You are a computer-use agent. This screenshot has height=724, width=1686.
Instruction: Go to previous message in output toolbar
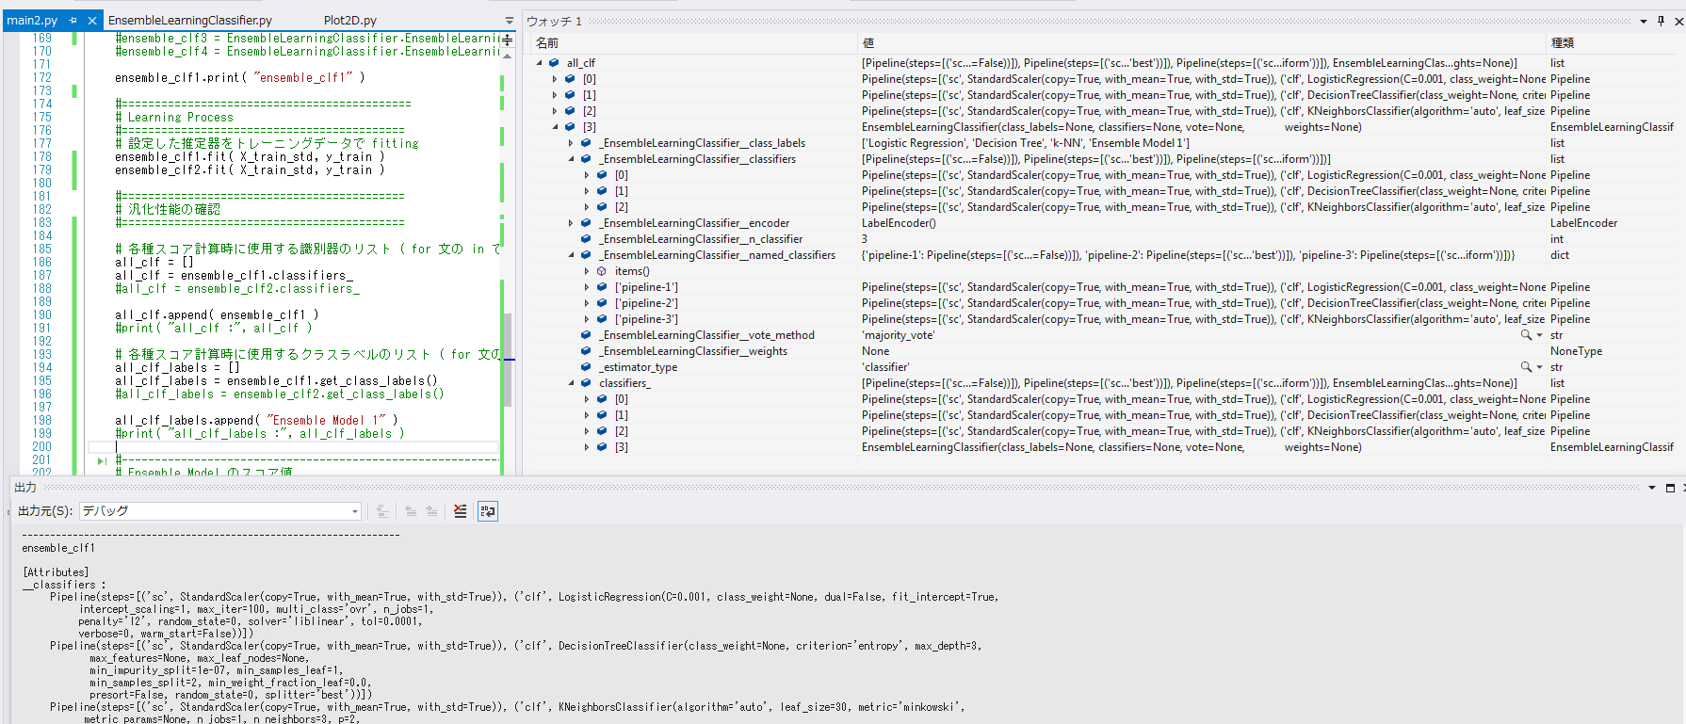411,511
